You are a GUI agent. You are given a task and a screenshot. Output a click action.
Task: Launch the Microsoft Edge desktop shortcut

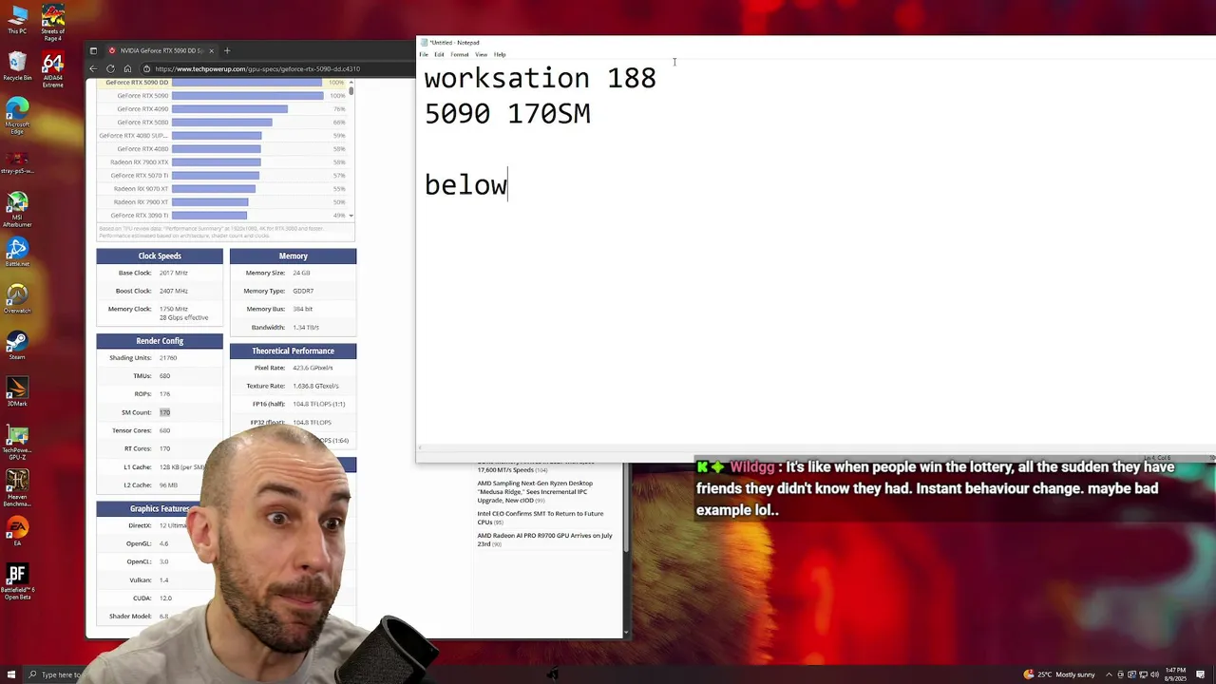(x=17, y=115)
